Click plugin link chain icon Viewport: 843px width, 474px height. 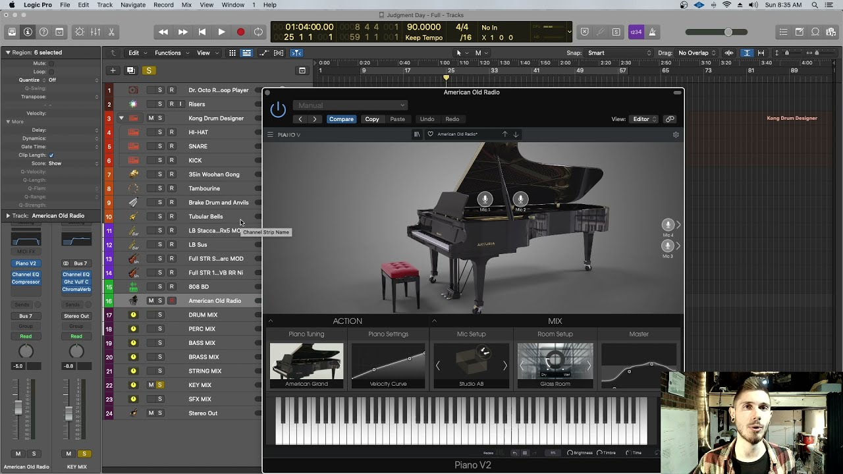[x=670, y=119]
